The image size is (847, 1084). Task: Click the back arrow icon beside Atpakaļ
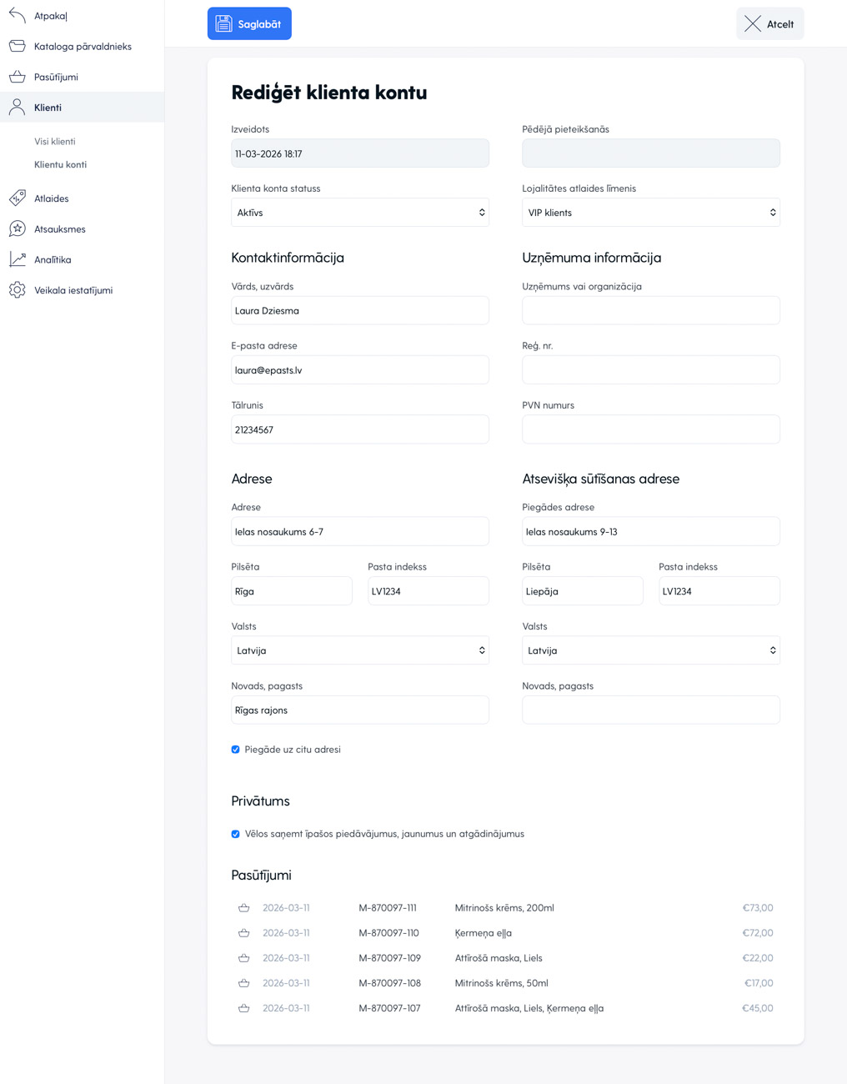[x=18, y=15]
